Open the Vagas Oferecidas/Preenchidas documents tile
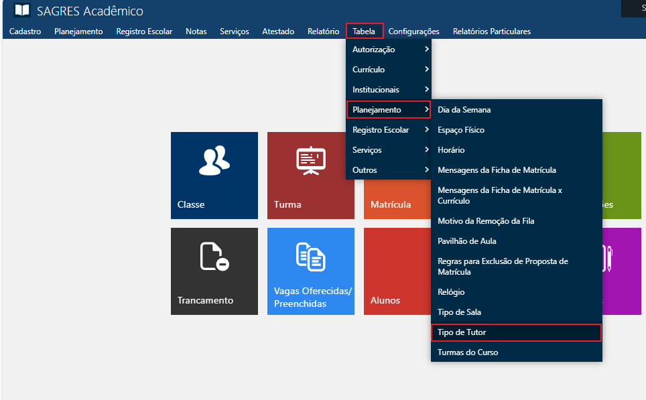Image resolution: width=646 pixels, height=400 pixels. point(310,271)
